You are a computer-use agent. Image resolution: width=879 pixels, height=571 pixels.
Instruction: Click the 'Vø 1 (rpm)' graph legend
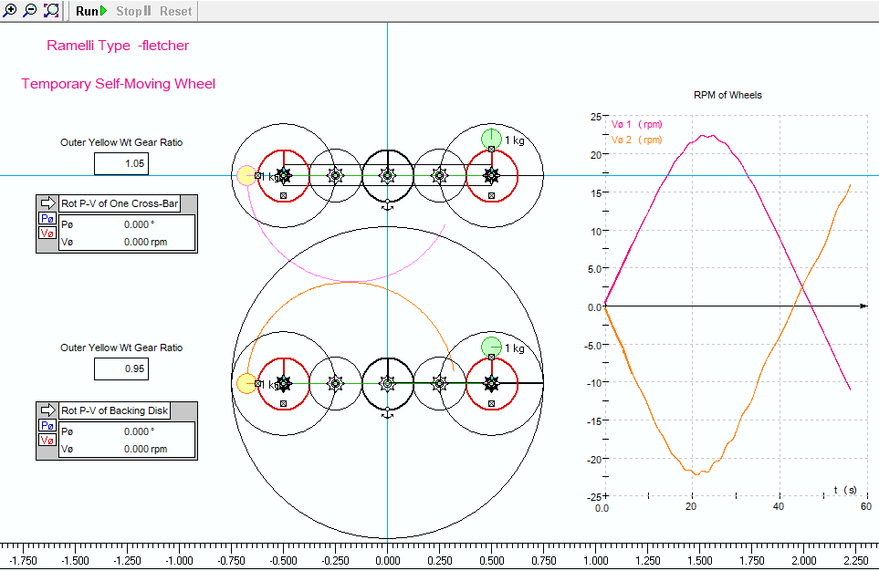(x=637, y=124)
